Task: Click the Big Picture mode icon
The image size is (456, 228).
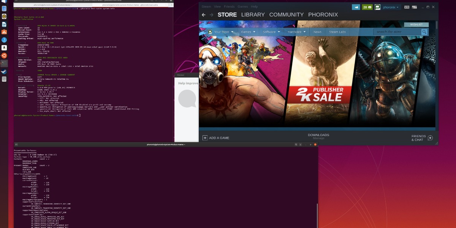Action: coord(415,7)
